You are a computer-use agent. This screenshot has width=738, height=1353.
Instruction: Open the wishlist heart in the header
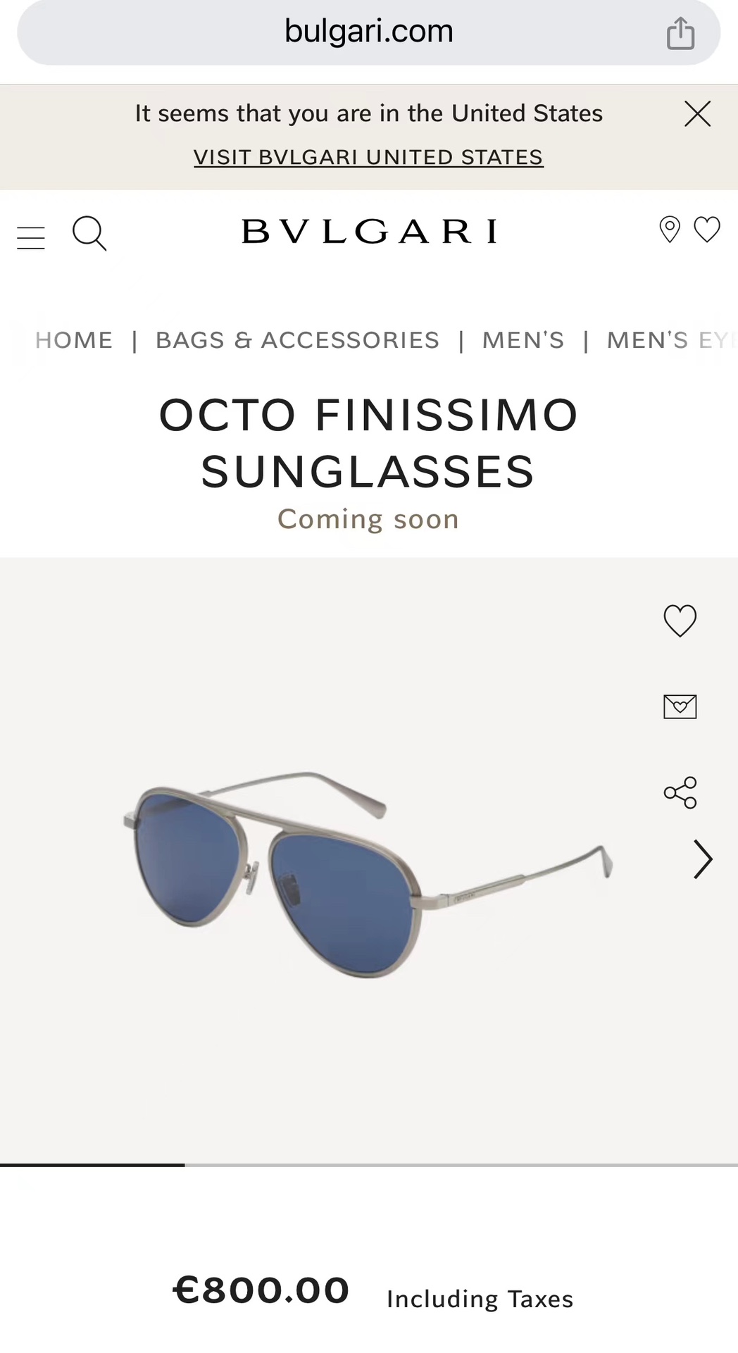[x=707, y=230]
